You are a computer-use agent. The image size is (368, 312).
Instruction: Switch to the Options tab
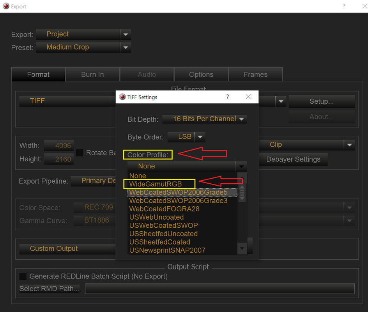(201, 74)
